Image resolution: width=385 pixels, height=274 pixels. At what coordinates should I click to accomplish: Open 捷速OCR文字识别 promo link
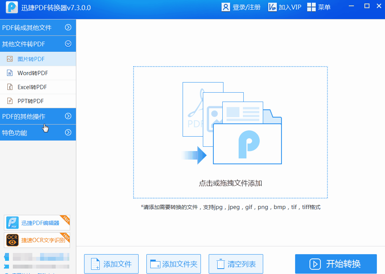(x=37, y=240)
